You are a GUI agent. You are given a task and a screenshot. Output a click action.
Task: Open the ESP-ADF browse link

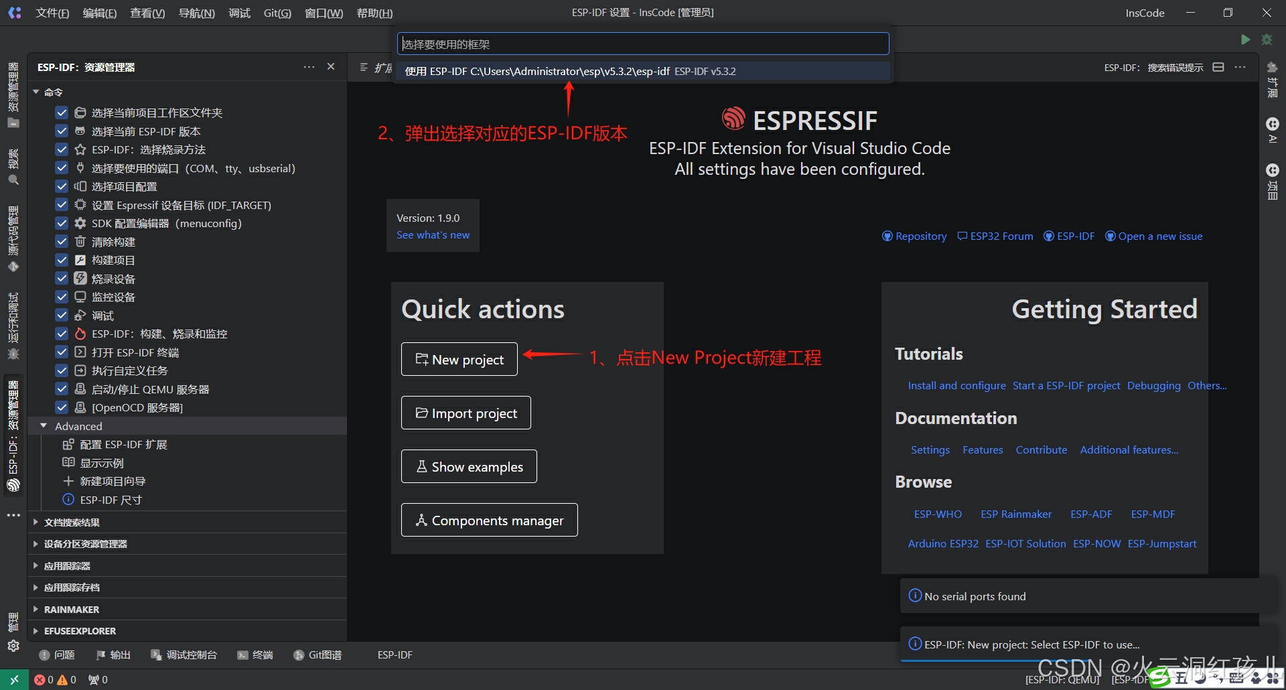click(1091, 514)
